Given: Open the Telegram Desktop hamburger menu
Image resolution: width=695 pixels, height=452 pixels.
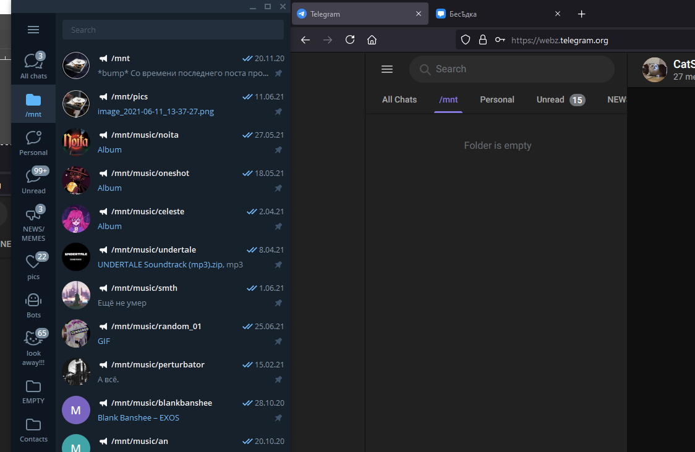Looking at the screenshot, I should click(33, 30).
